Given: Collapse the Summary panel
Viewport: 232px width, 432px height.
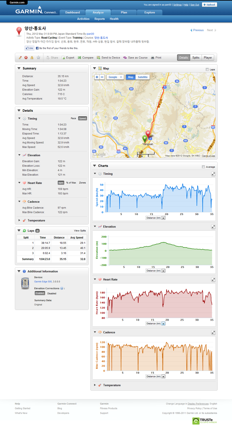Looking at the screenshot, I should click(19, 68).
